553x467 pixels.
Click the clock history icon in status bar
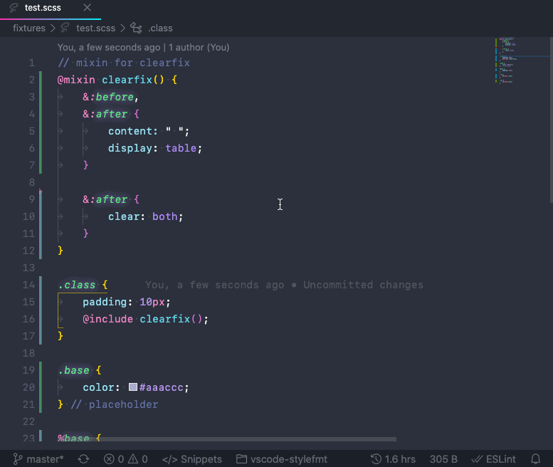click(x=376, y=459)
